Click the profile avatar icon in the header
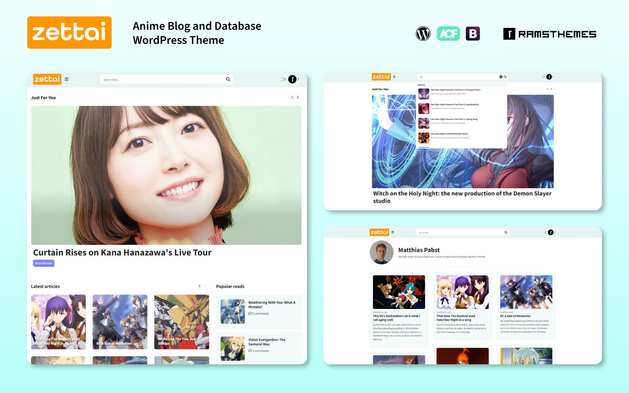 tap(292, 79)
